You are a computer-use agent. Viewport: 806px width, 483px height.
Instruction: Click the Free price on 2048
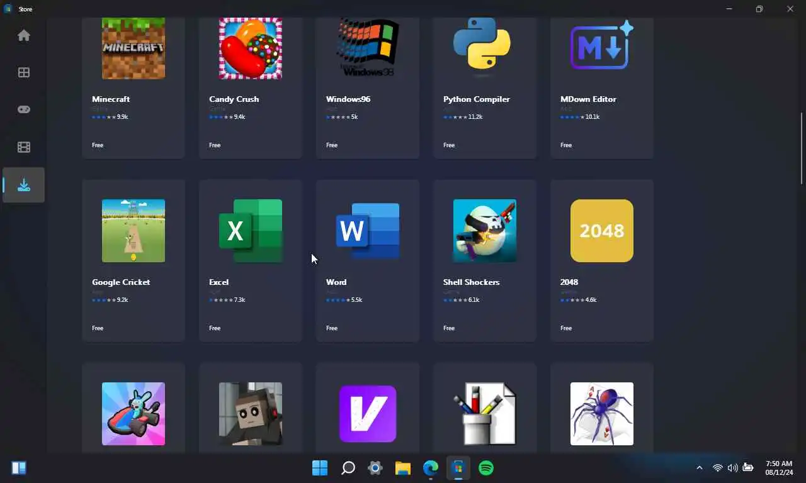point(566,328)
